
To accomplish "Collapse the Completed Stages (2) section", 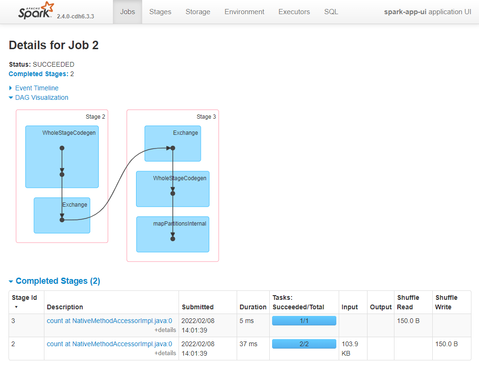I will (x=55, y=281).
